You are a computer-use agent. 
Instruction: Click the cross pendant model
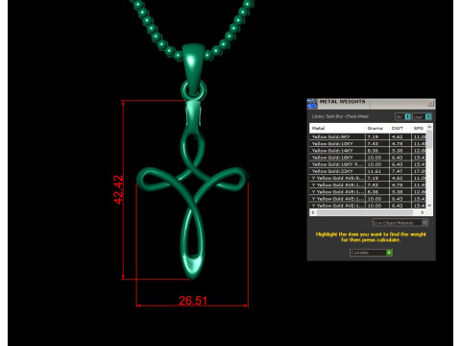(x=193, y=190)
